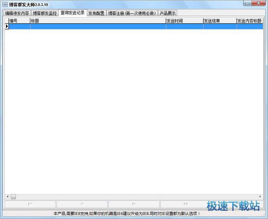
Task: Go to first record navigation button
Action: (x=30, y=204)
